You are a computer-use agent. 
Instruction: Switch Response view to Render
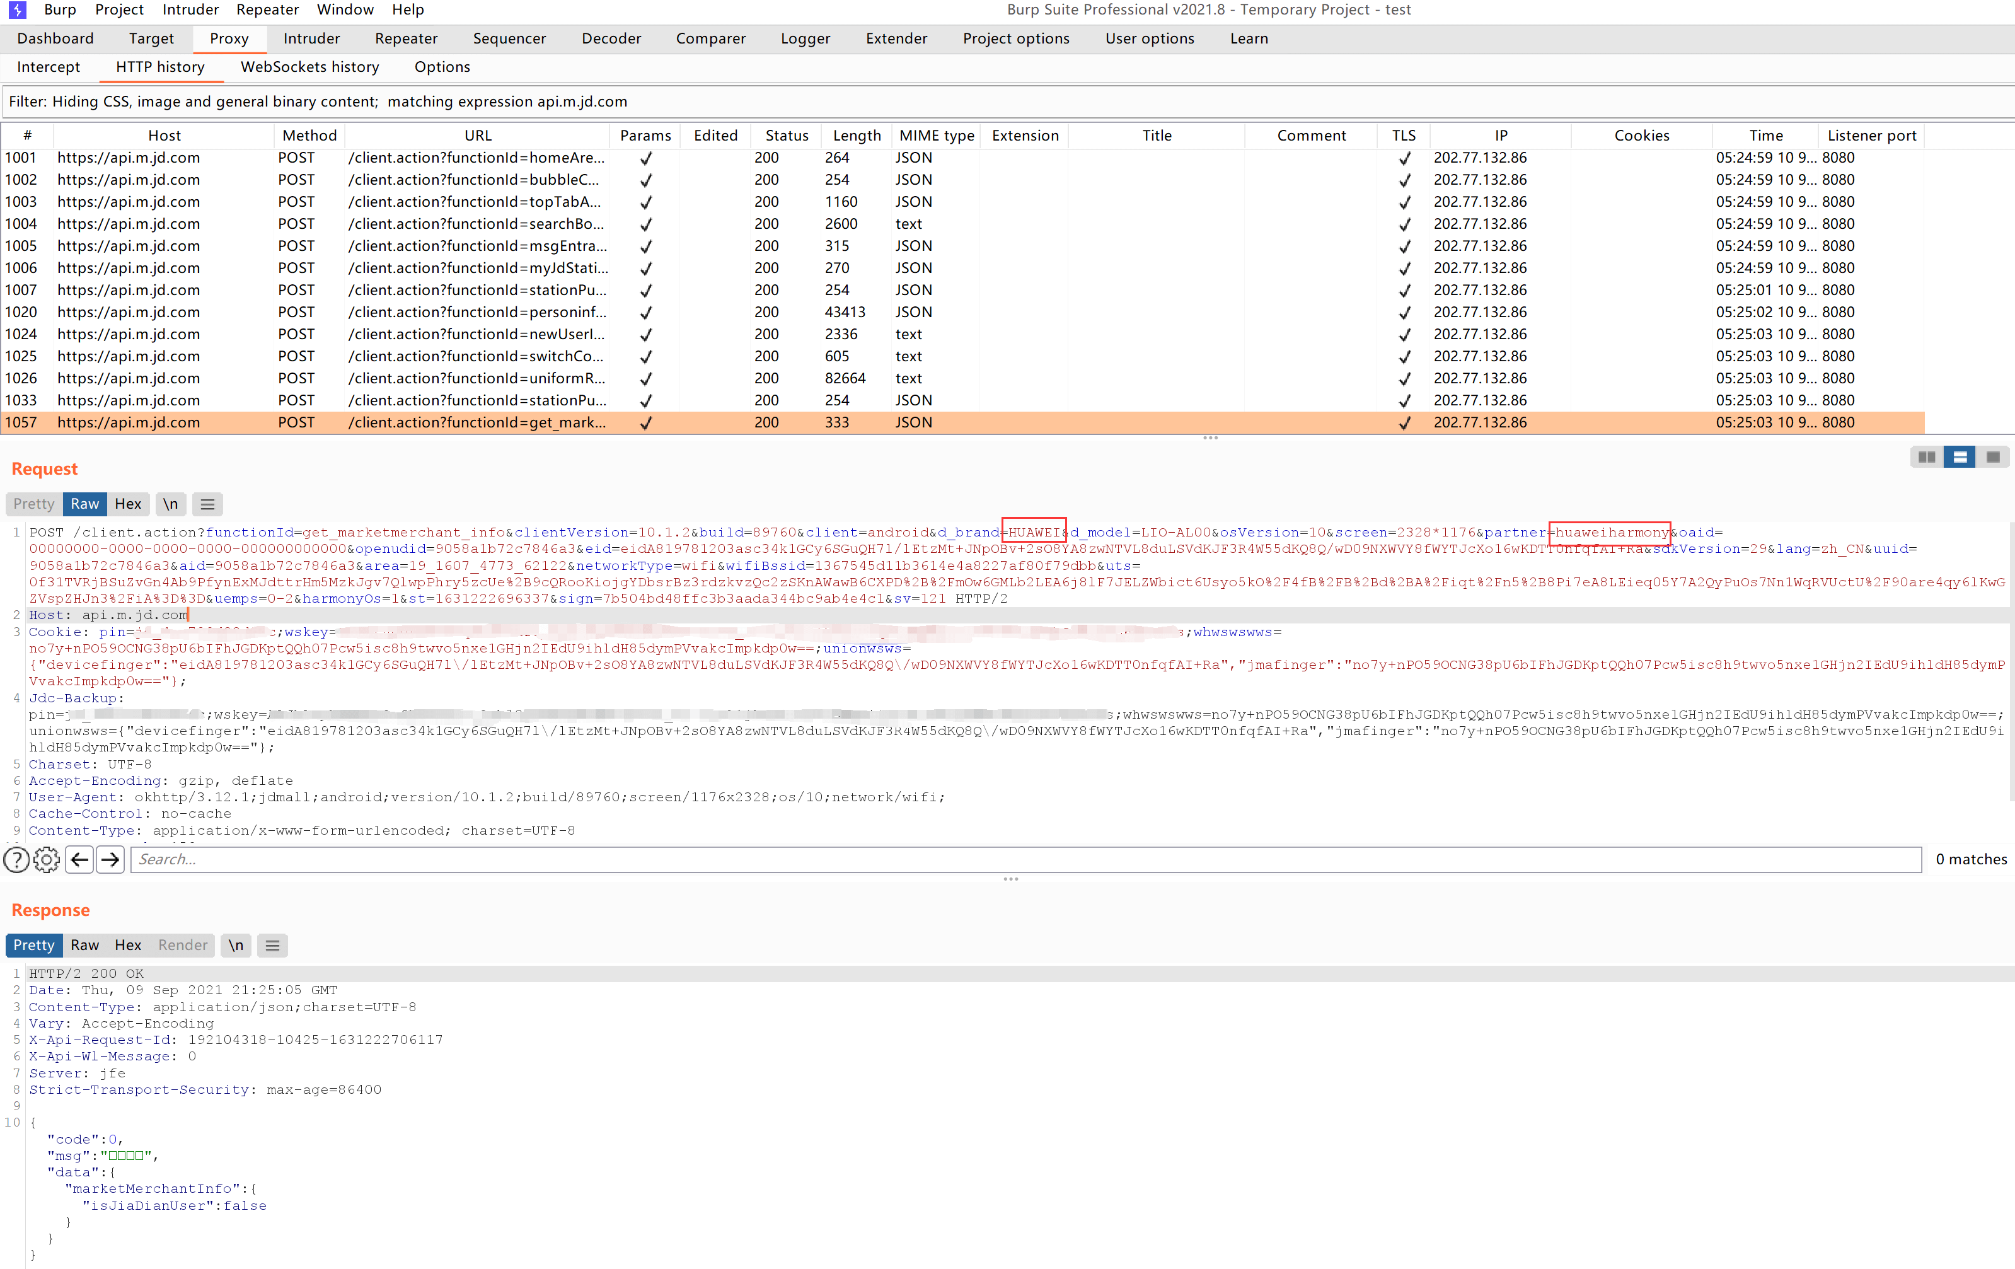182,945
